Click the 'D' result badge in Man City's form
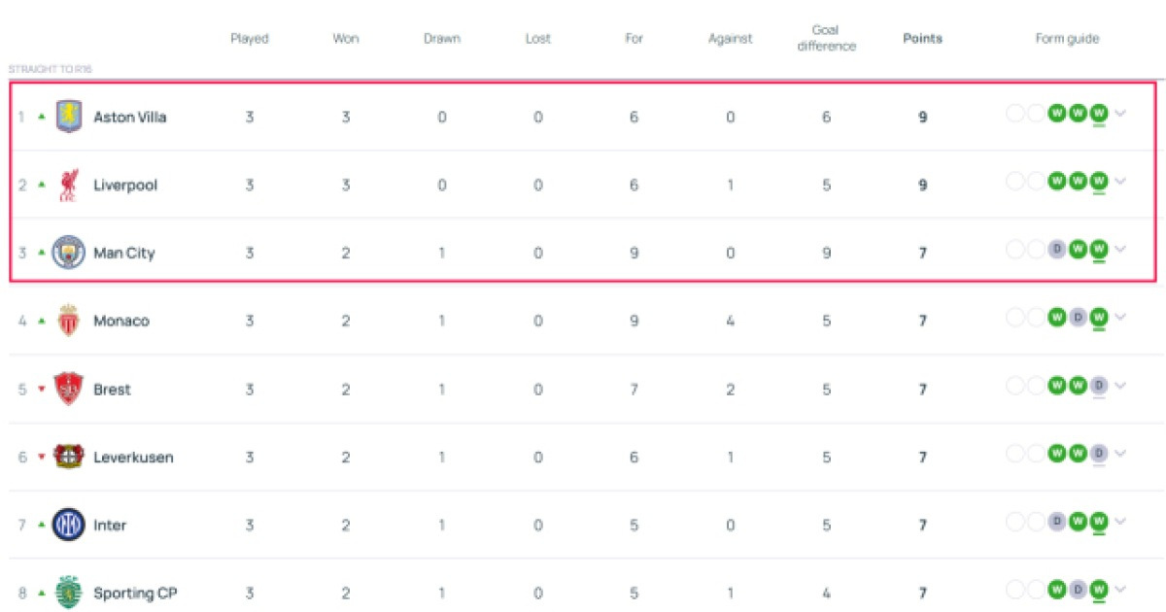1166x612 pixels. (x=1056, y=249)
